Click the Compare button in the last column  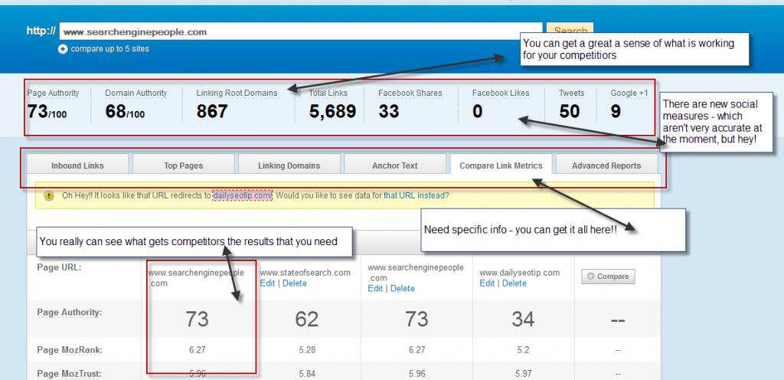click(608, 277)
